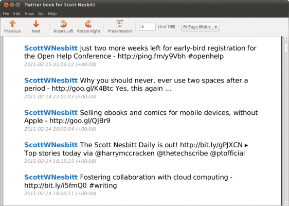Viewport: 289px width, 206px height.
Task: Close the Twitter book window
Action: [6, 5]
